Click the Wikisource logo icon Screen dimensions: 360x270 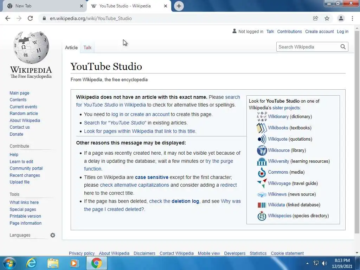click(x=262, y=150)
